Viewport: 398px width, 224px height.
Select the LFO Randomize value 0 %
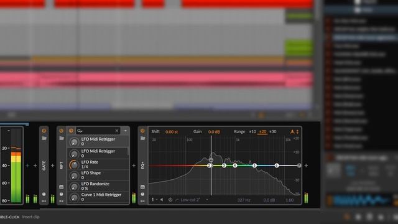[x=85, y=189]
